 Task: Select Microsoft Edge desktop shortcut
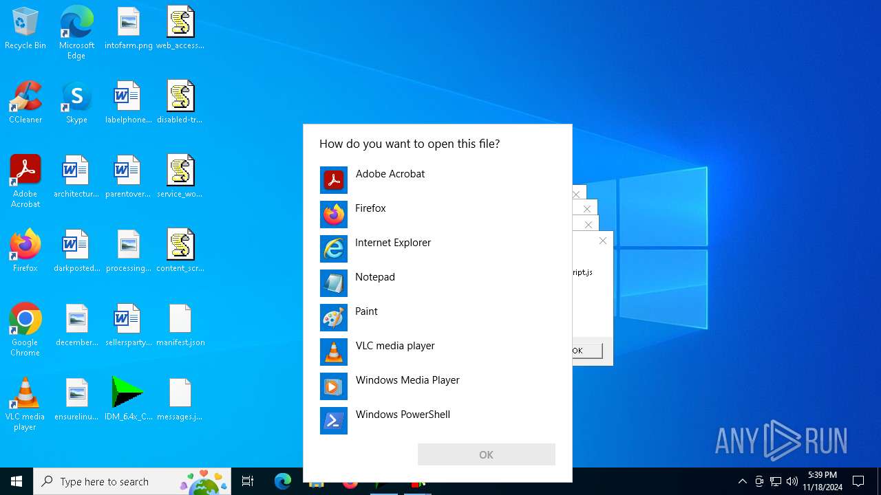click(x=76, y=33)
